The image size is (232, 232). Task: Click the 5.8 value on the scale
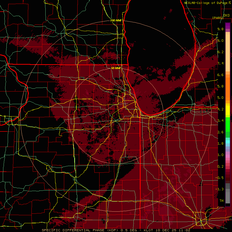(x=220, y=86)
